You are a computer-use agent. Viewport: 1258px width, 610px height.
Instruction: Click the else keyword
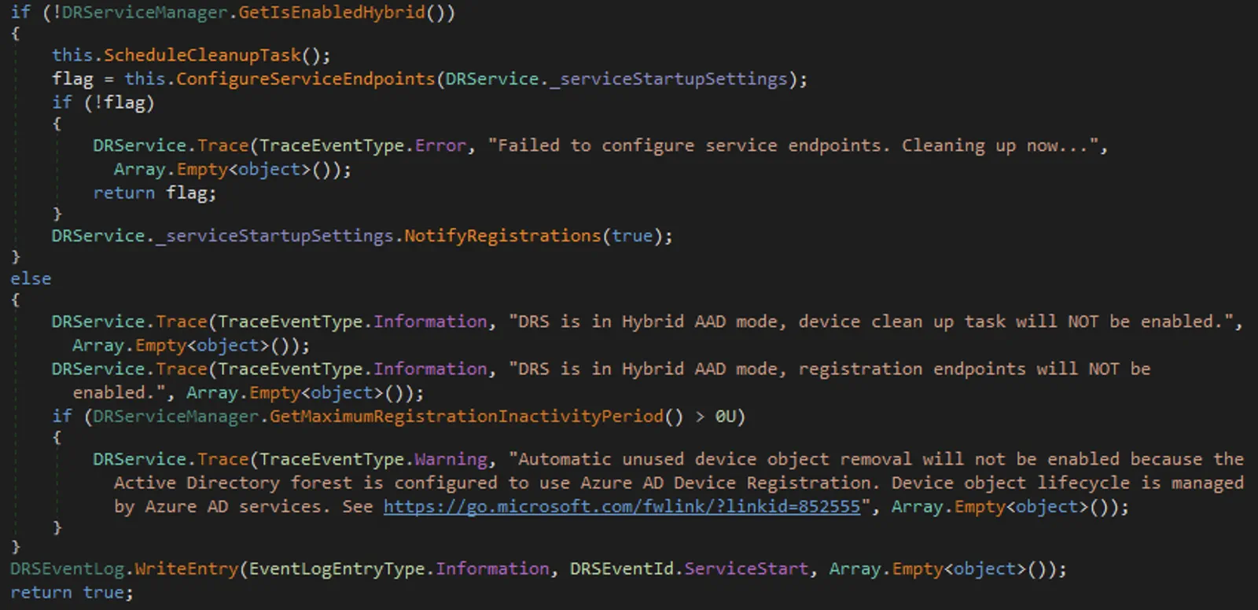click(31, 279)
